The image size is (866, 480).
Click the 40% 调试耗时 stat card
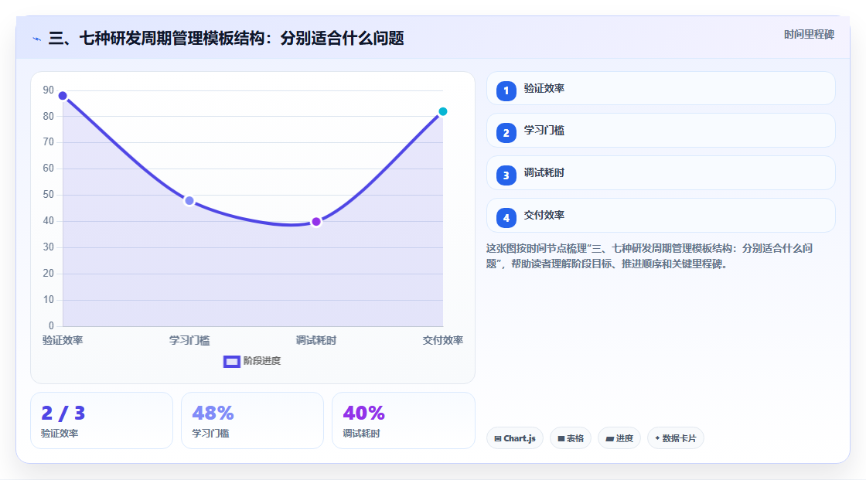[x=403, y=420]
